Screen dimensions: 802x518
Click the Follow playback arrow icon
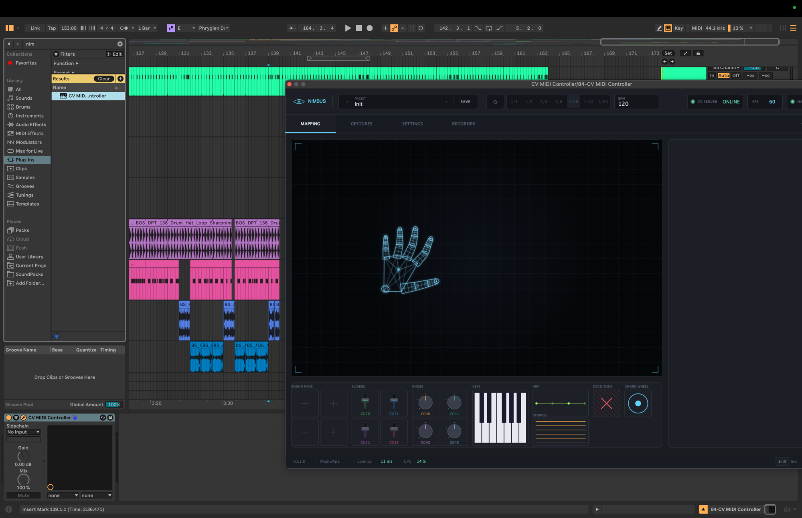coord(292,28)
